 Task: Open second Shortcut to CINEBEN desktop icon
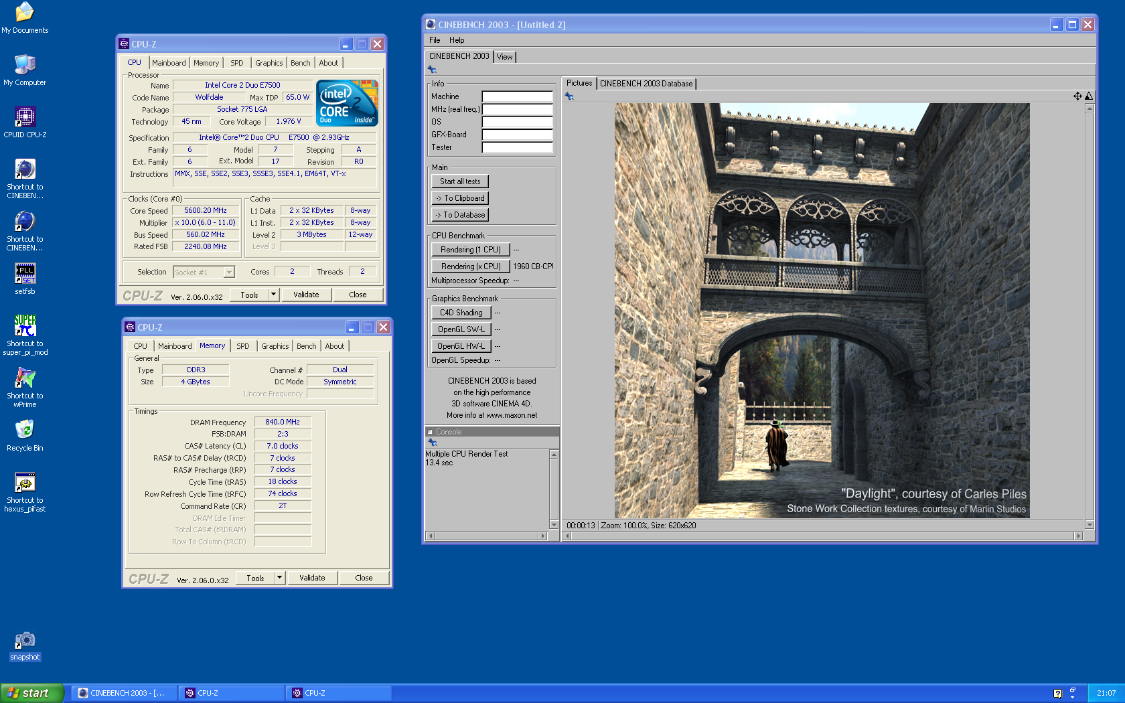[25, 221]
